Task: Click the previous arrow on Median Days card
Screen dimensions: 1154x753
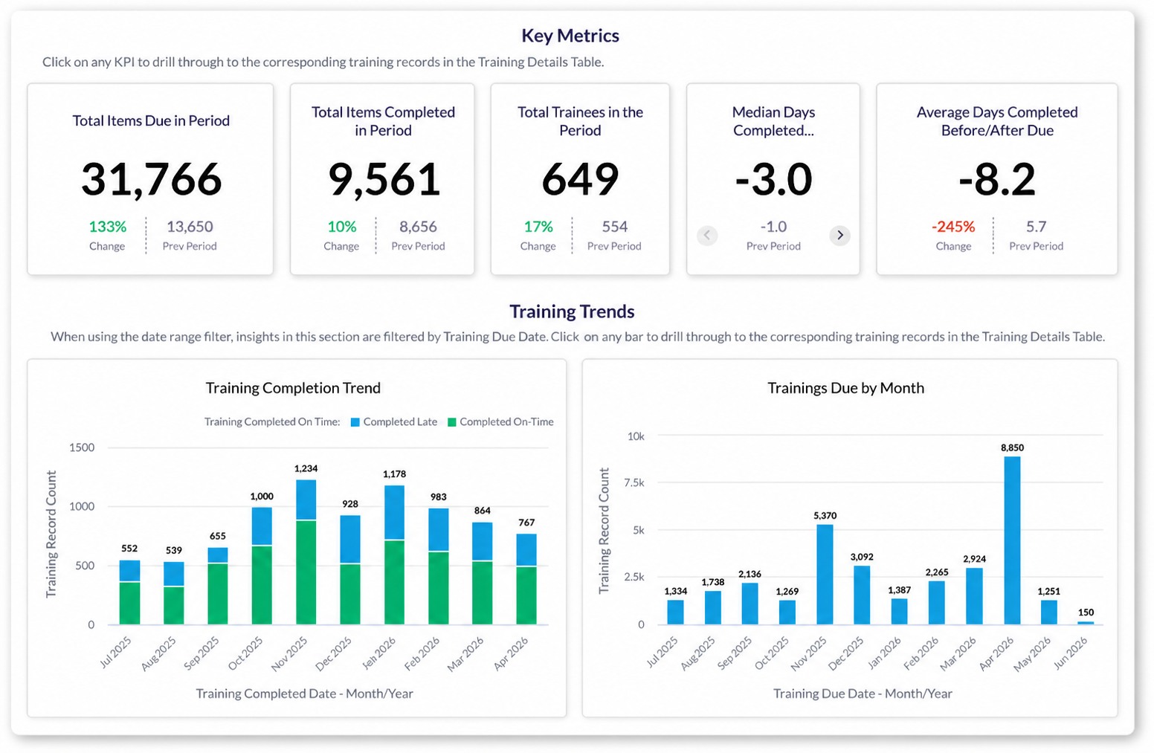Action: point(707,235)
